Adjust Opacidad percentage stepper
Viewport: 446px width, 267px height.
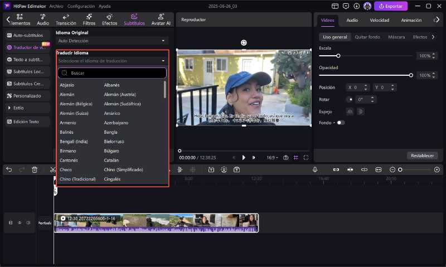(434, 75)
